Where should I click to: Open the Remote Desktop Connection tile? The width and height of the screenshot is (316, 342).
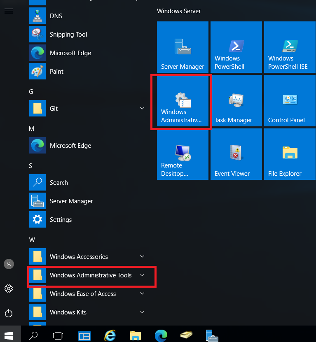[x=183, y=154]
